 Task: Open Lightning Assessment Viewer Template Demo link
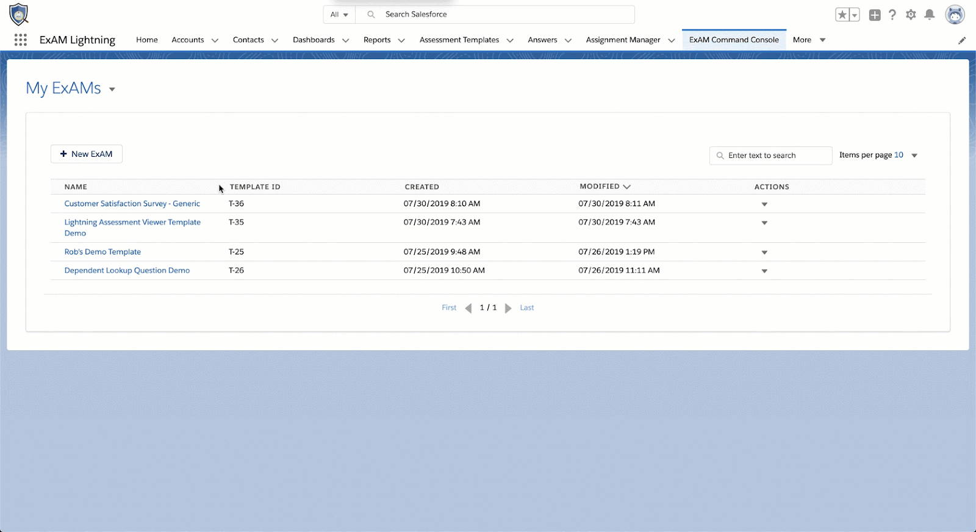pos(132,228)
